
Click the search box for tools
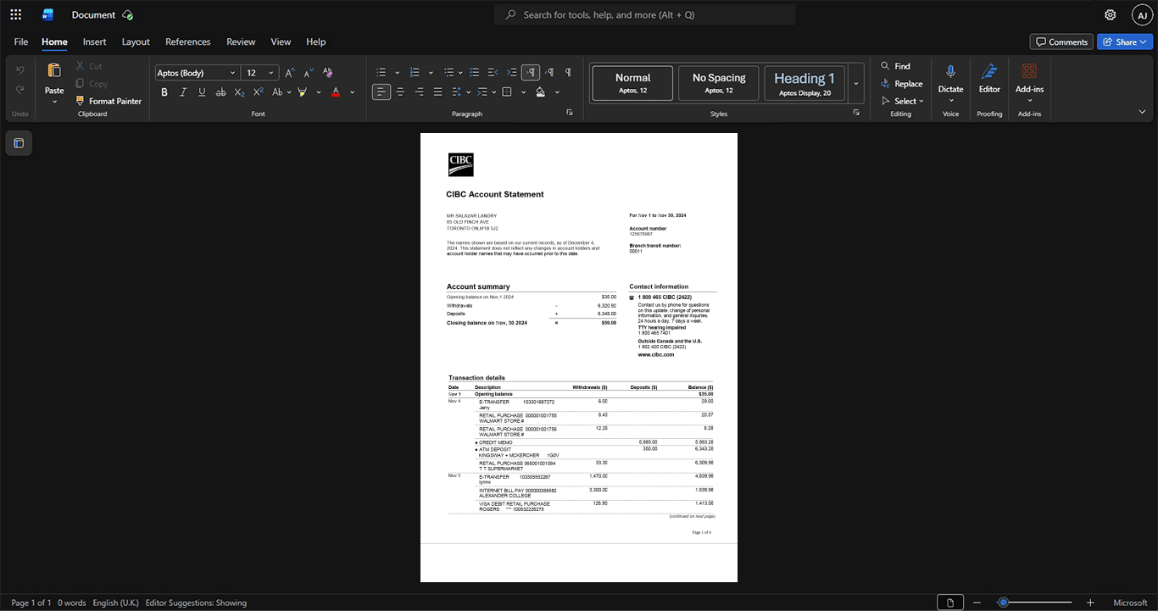point(645,14)
